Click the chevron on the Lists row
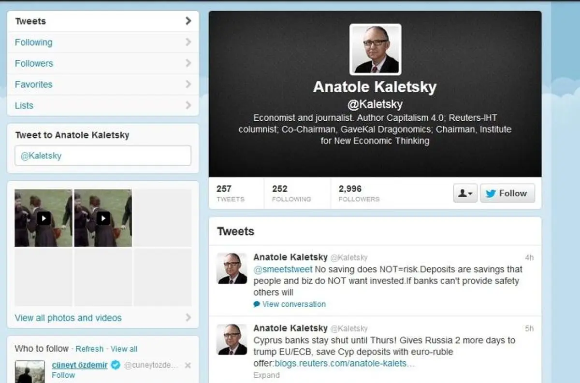580x383 pixels. 188,105
